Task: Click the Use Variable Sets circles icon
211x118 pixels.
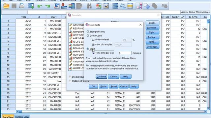Action: pyautogui.click(x=147, y=6)
